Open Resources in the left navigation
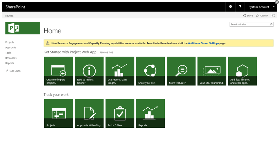This screenshot has height=151, width=279. pyautogui.click(x=11, y=58)
